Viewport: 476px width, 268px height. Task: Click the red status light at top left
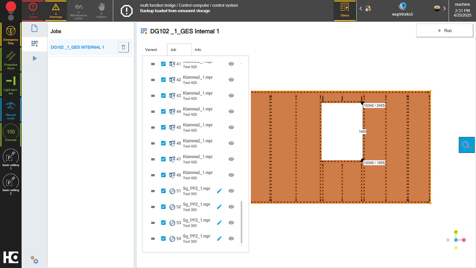(x=11, y=7)
